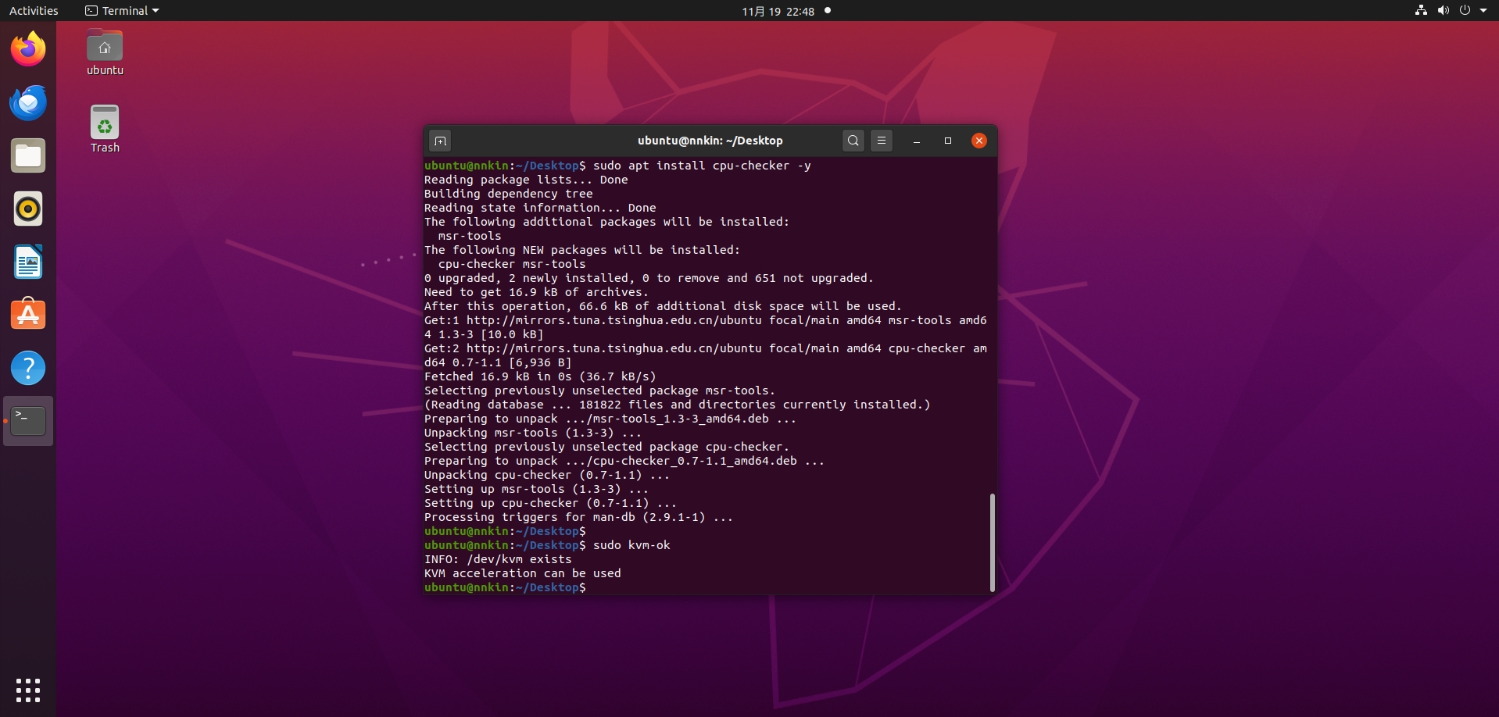Screen dimensions: 1499x717
Task: Open the terminal hamburger menu
Action: point(881,141)
